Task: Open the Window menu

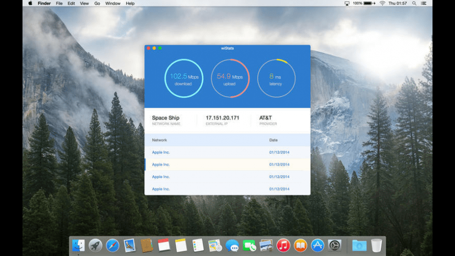Action: click(112, 4)
